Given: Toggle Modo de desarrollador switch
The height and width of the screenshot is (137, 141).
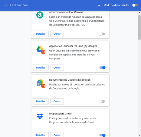Looking at the screenshot, I should pyautogui.click(x=135, y=5).
